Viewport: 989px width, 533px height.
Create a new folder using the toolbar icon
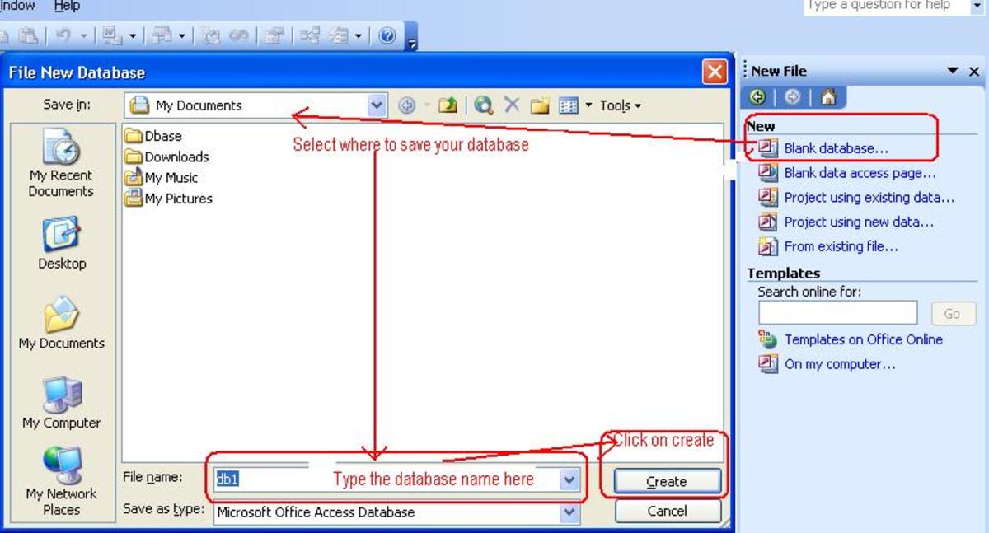[539, 105]
